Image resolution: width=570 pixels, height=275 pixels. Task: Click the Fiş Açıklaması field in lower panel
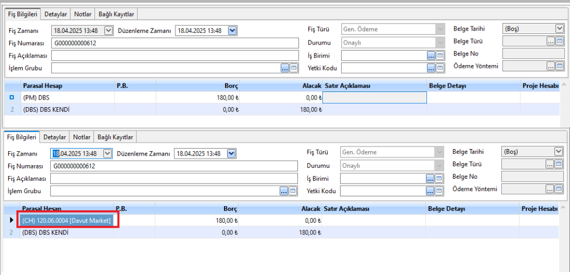(174, 179)
